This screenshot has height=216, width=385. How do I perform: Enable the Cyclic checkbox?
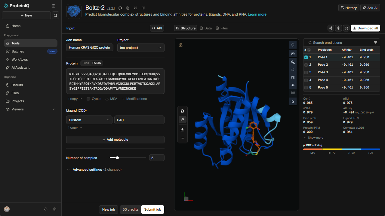88,99
